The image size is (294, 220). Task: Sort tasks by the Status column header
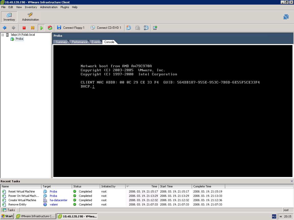click(86, 186)
